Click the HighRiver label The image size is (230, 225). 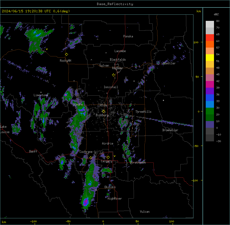click(x=115, y=199)
